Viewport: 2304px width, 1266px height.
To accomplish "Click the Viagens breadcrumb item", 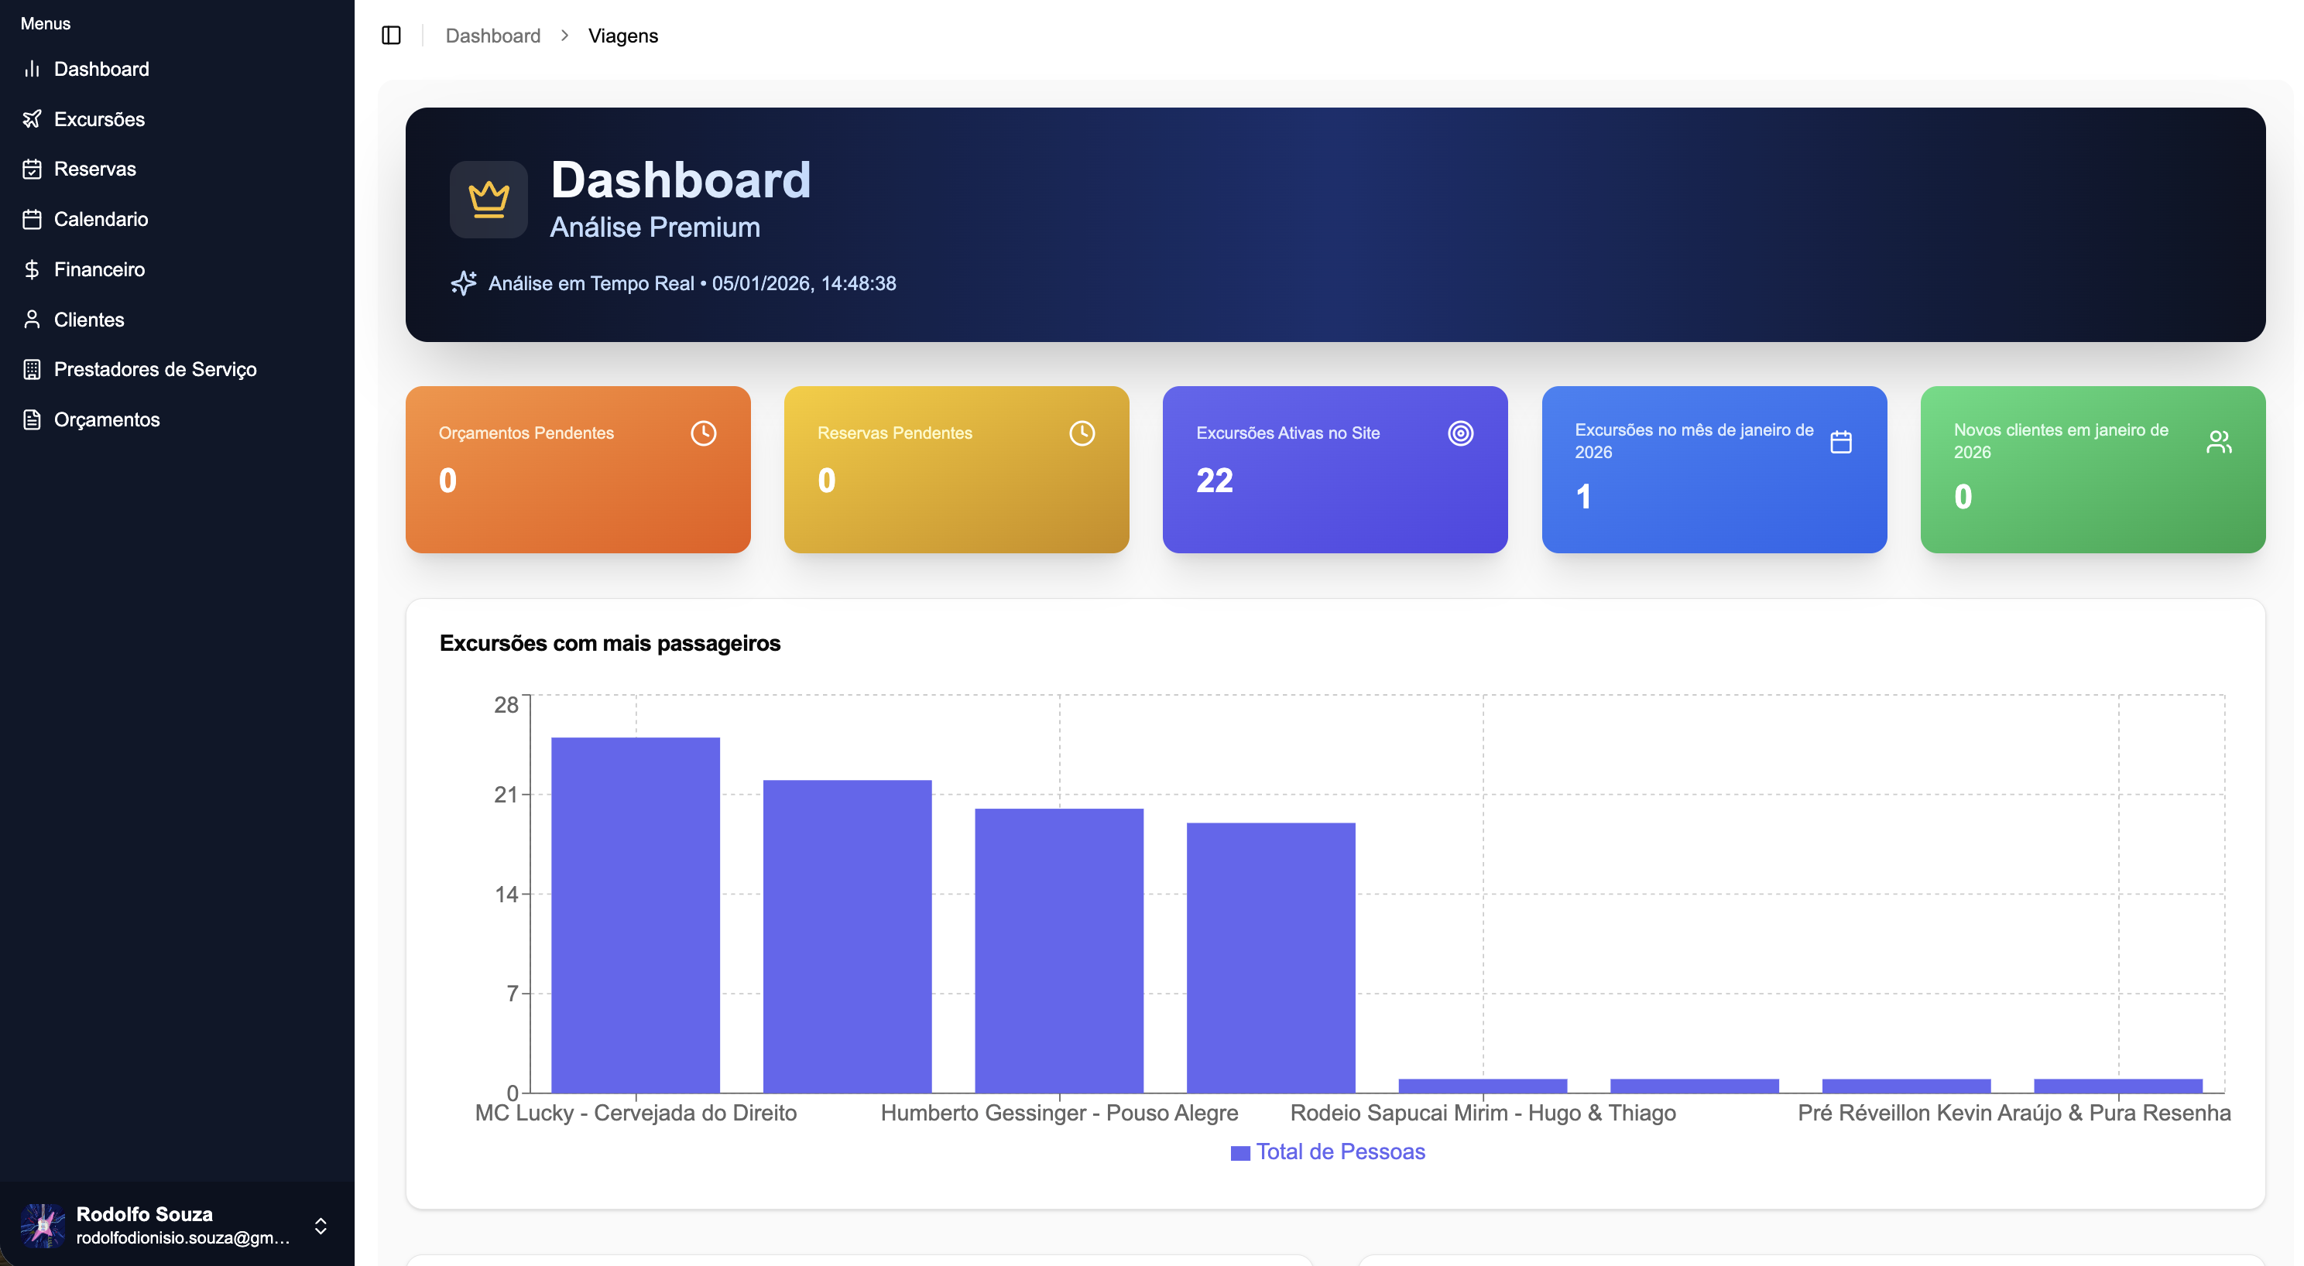I will click(x=622, y=36).
